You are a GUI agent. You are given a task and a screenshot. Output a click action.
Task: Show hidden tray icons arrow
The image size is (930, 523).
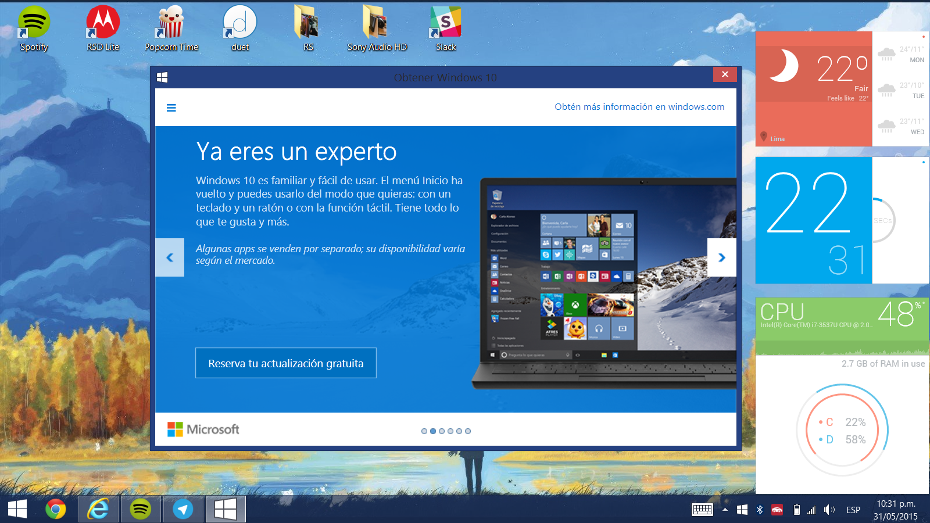pos(725,510)
